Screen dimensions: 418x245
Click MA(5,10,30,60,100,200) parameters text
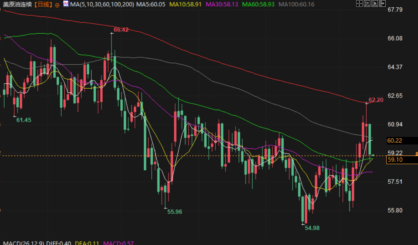tap(102, 4)
